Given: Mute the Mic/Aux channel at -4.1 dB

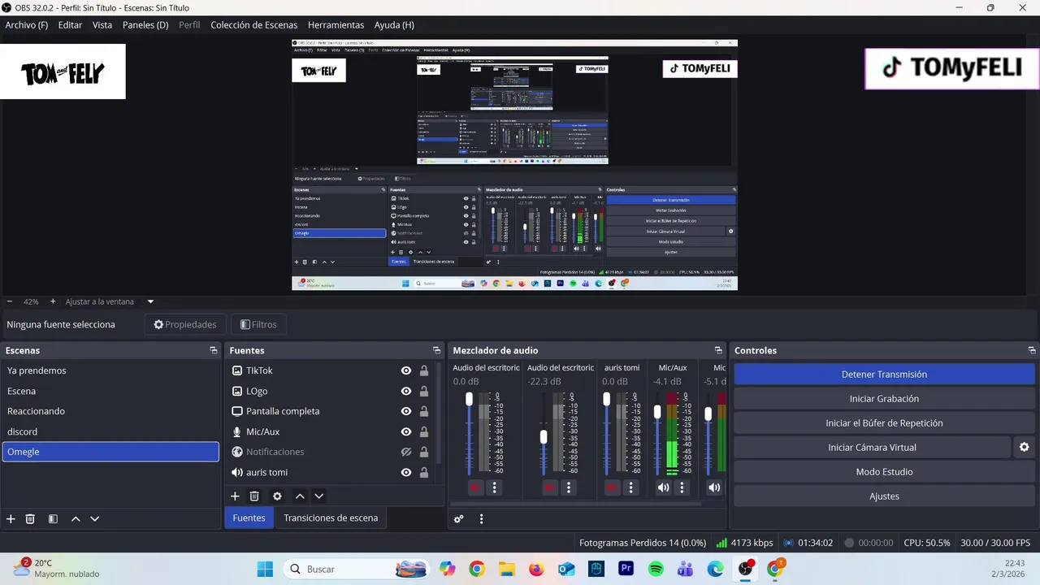Looking at the screenshot, I should click(x=664, y=487).
